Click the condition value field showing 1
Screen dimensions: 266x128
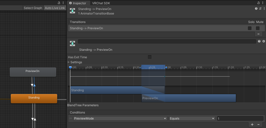click(240, 118)
